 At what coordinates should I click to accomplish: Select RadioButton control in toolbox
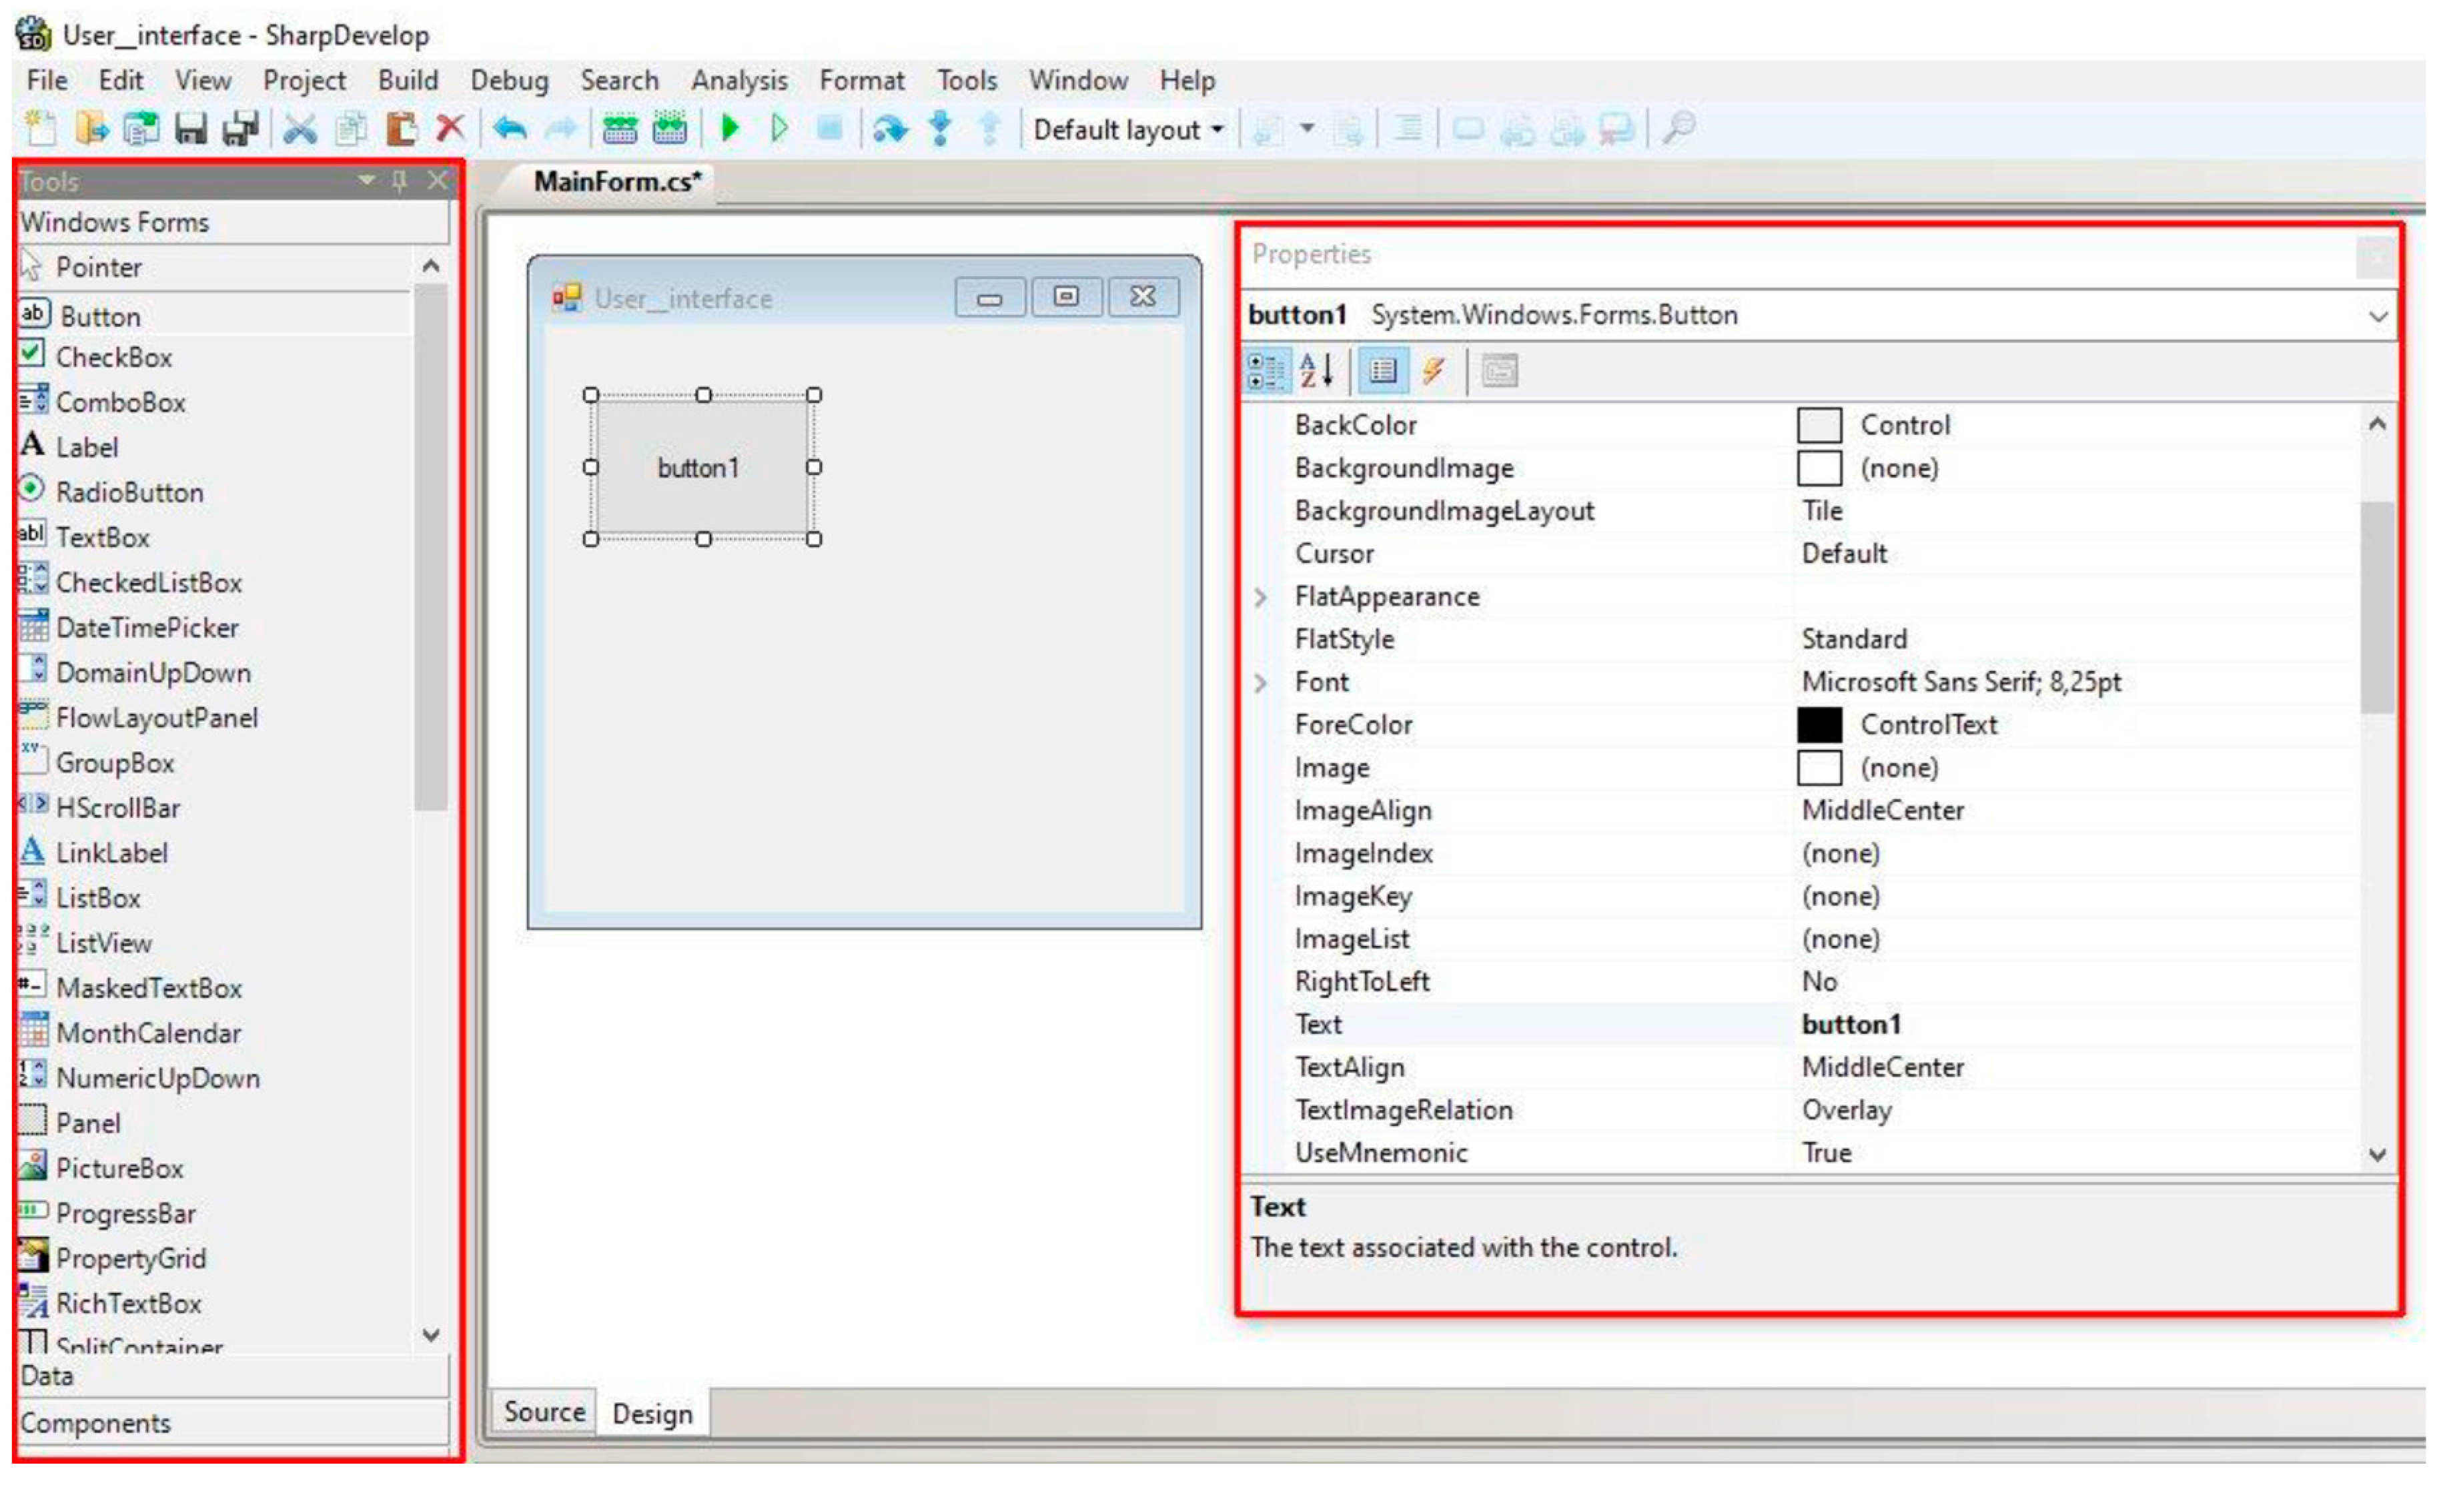tap(129, 493)
